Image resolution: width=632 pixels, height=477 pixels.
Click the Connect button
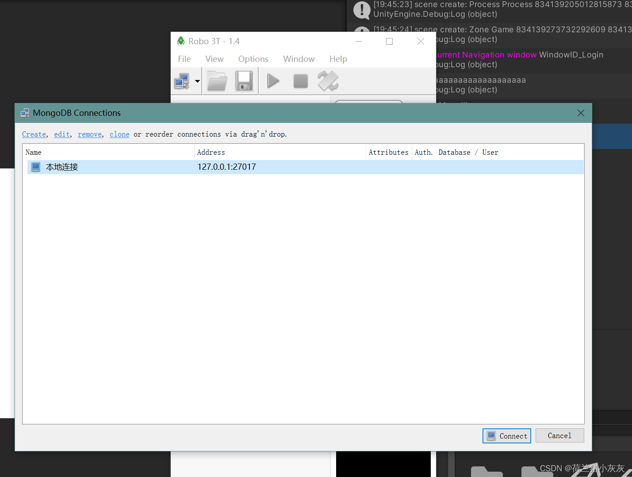[507, 436]
